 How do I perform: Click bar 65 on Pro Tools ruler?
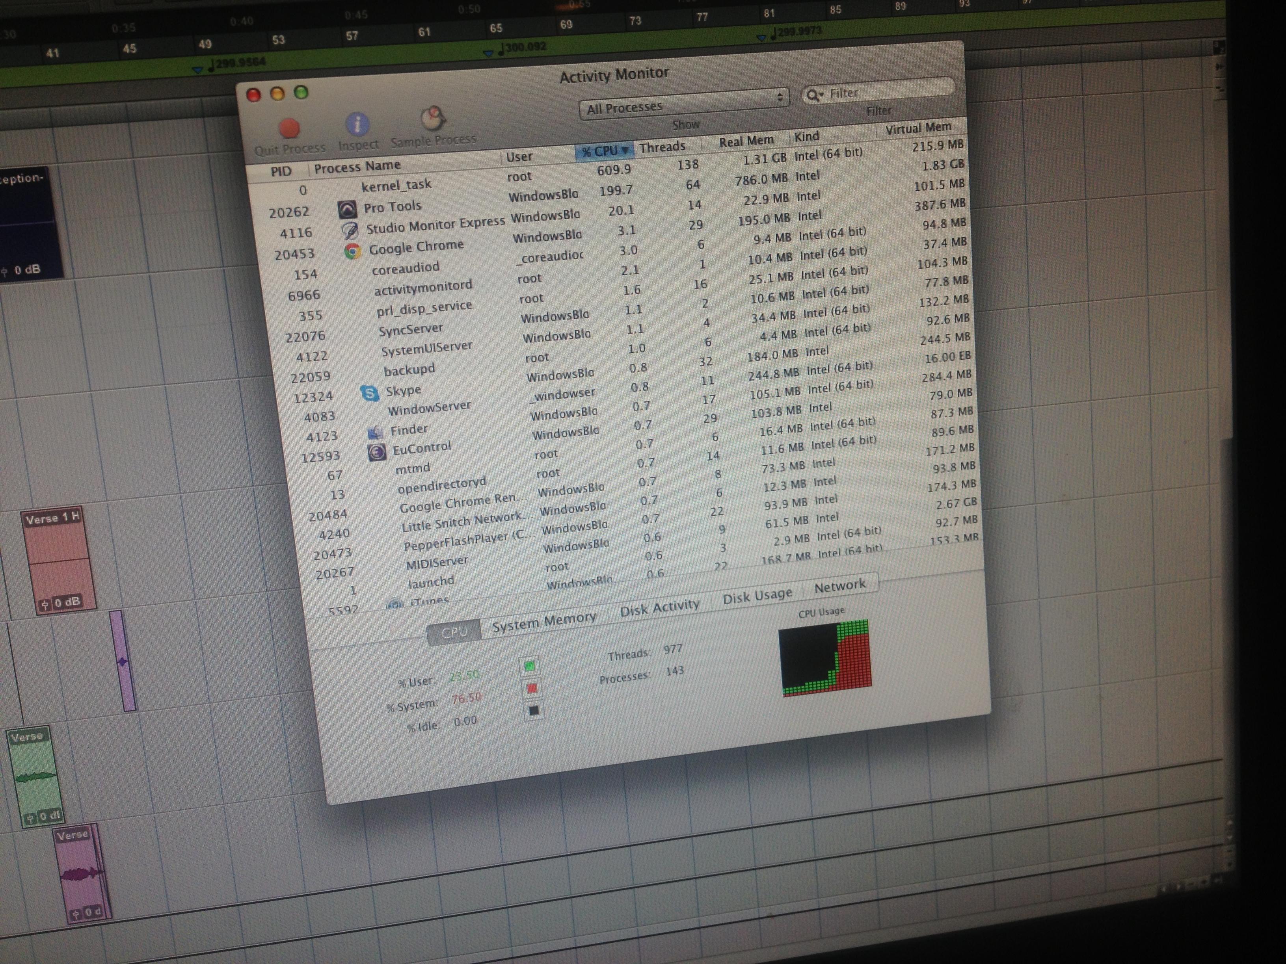coord(495,28)
